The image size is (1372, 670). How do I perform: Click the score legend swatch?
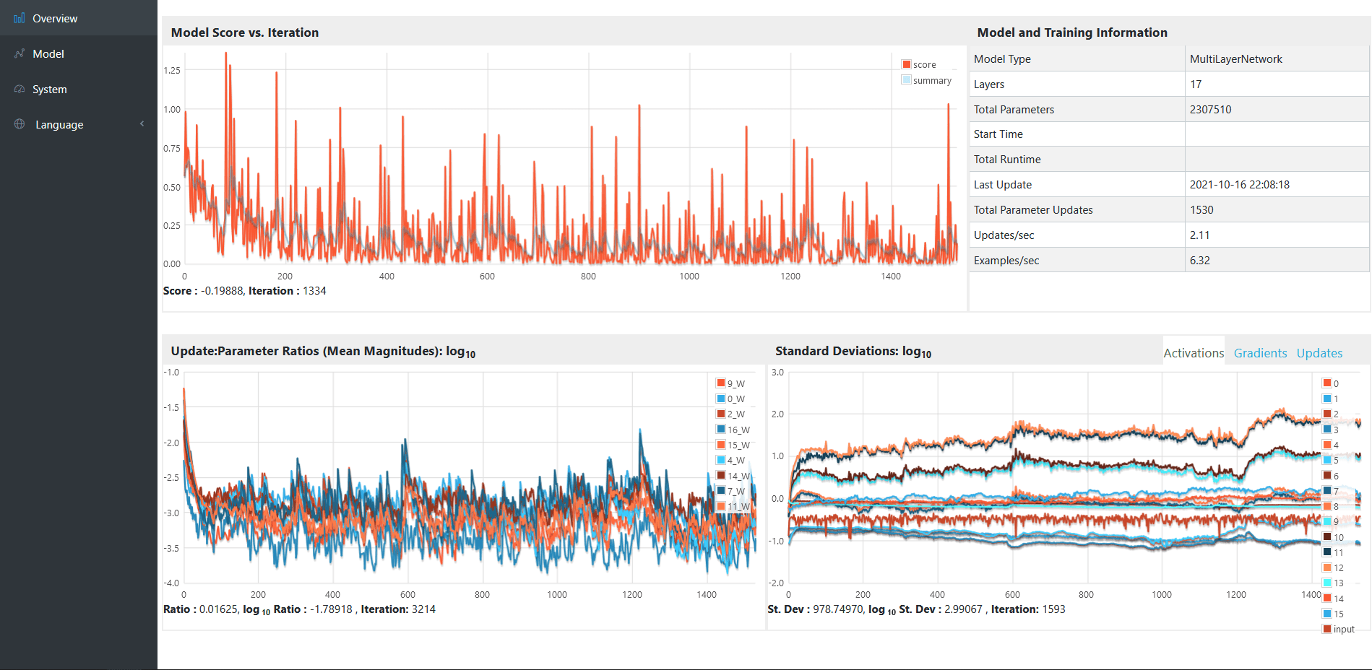(906, 64)
